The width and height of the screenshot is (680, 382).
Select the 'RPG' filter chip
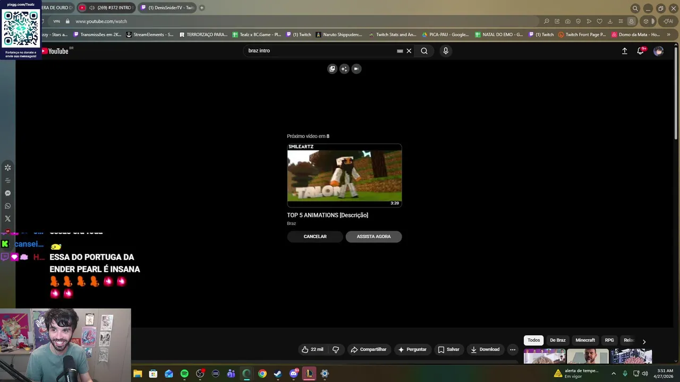609,340
